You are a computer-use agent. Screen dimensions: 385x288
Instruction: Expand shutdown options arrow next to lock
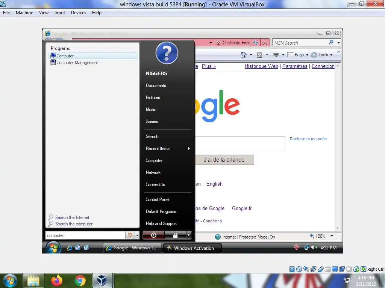coord(189,235)
